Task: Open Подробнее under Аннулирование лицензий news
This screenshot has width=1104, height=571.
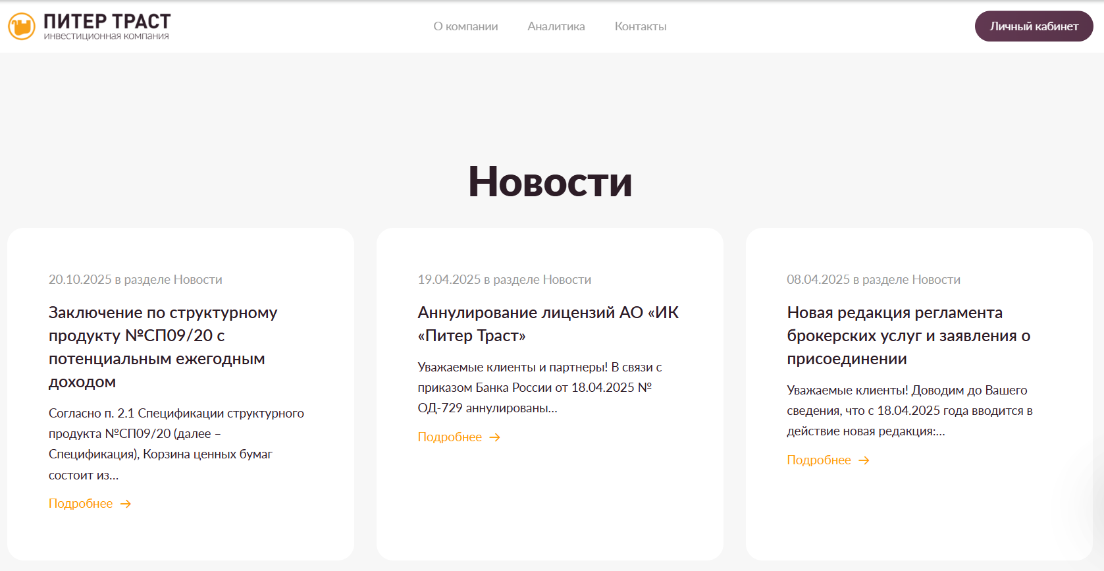Action: coord(450,437)
